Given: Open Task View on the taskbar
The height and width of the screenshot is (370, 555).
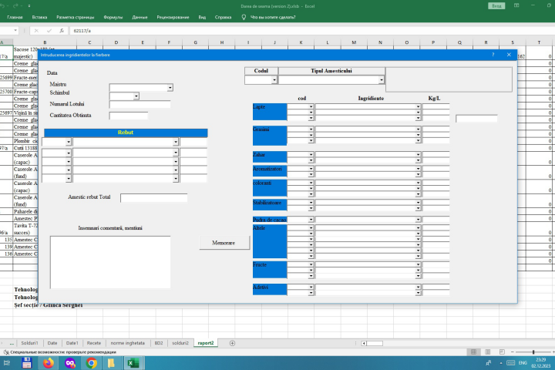Looking at the screenshot, I should [7, 363].
